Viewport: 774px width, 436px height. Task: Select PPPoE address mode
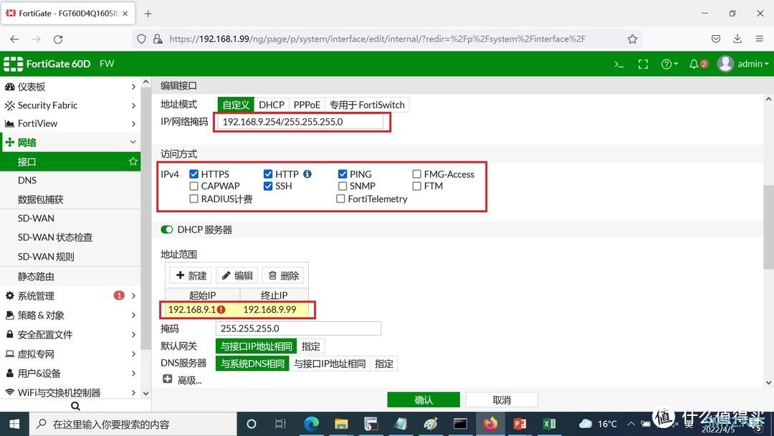point(307,105)
